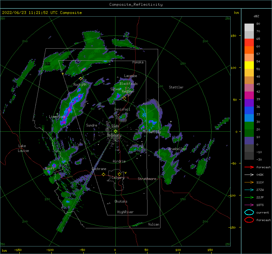Click the Okotoks label
The width and height of the screenshot is (272, 254).
coord(121,201)
